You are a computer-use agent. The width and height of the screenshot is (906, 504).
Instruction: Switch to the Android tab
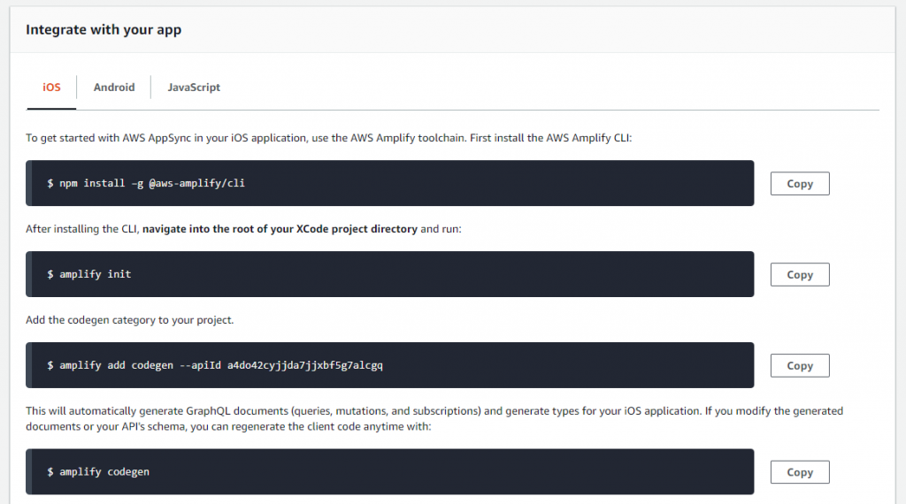(114, 88)
